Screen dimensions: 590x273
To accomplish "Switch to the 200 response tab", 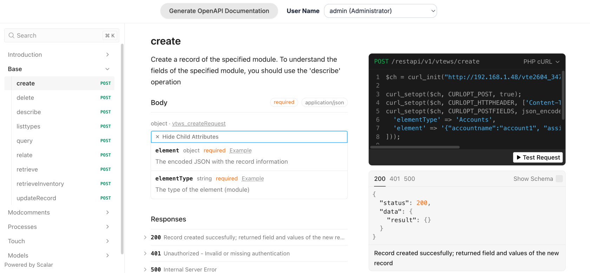I will (x=380, y=179).
